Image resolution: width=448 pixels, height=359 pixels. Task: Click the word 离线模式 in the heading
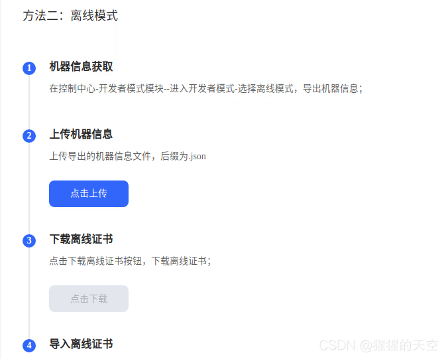[94, 15]
